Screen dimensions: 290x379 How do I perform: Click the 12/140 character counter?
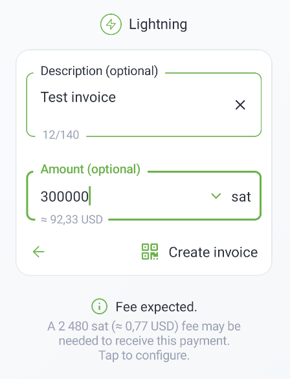61,135
